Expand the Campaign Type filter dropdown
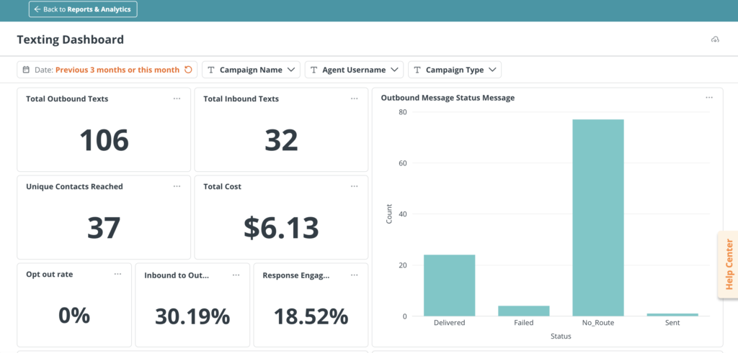 [x=455, y=70]
